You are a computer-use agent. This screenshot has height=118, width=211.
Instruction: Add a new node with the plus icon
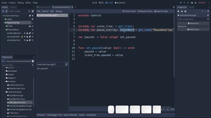coord(3,11)
